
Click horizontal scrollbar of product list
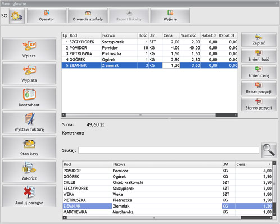(153, 218)
